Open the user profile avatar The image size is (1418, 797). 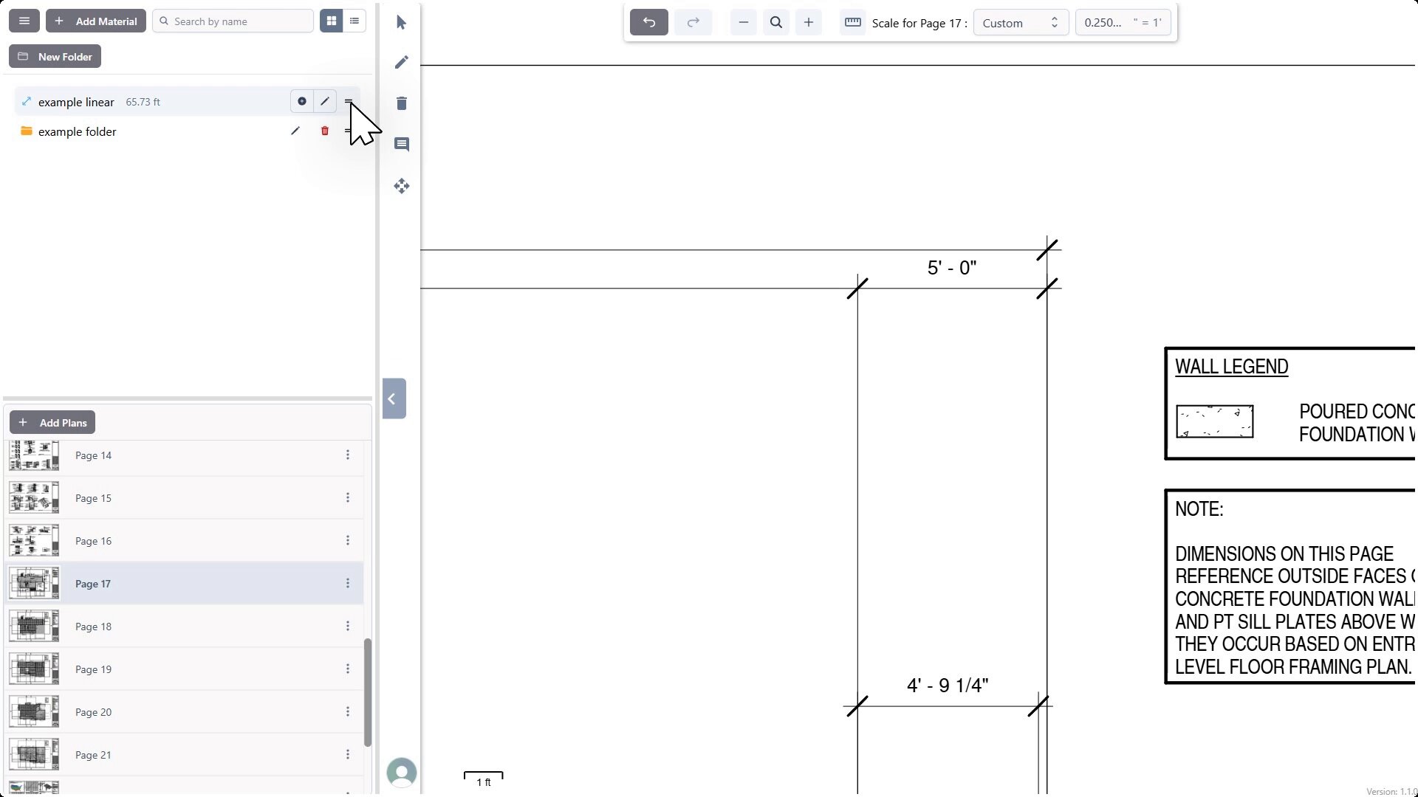402,773
